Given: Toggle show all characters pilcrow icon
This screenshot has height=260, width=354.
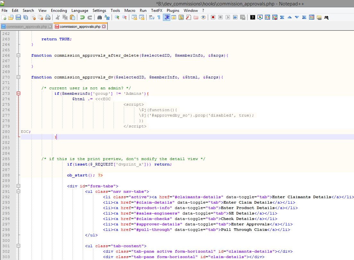Looking at the screenshot, I should tap(159, 17).
